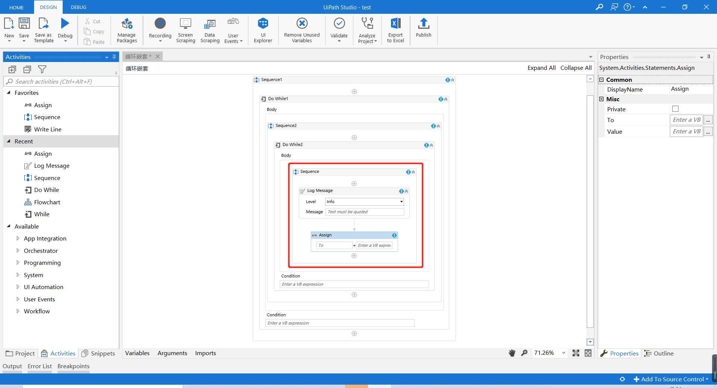Image resolution: width=717 pixels, height=388 pixels.
Task: Collapse the Common property group
Action: 602,80
